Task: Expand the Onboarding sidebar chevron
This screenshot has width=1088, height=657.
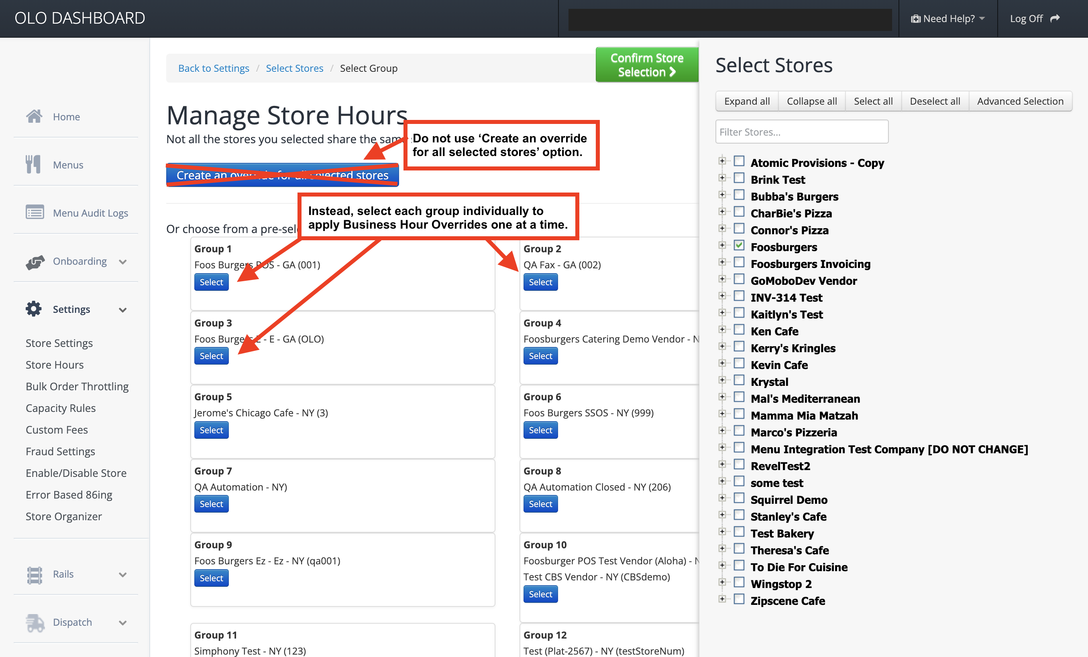Action: [123, 262]
